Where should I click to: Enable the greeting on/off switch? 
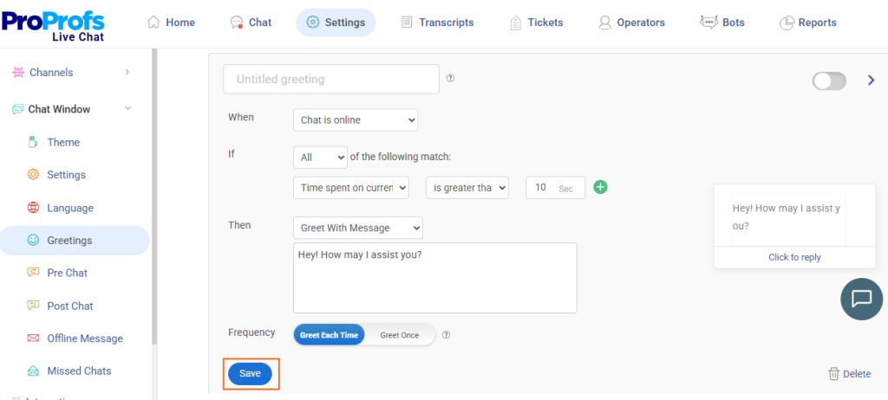pos(829,81)
